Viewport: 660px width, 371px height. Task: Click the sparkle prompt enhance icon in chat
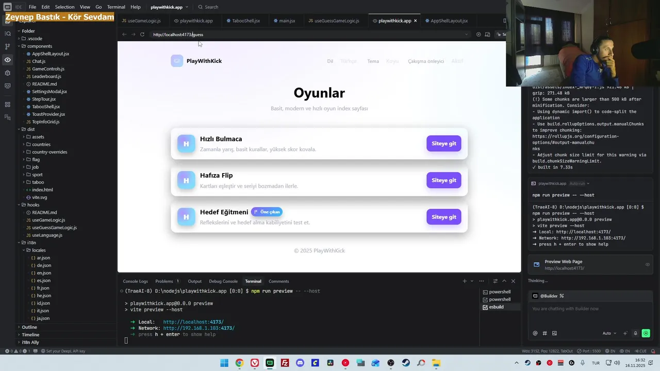(625, 333)
